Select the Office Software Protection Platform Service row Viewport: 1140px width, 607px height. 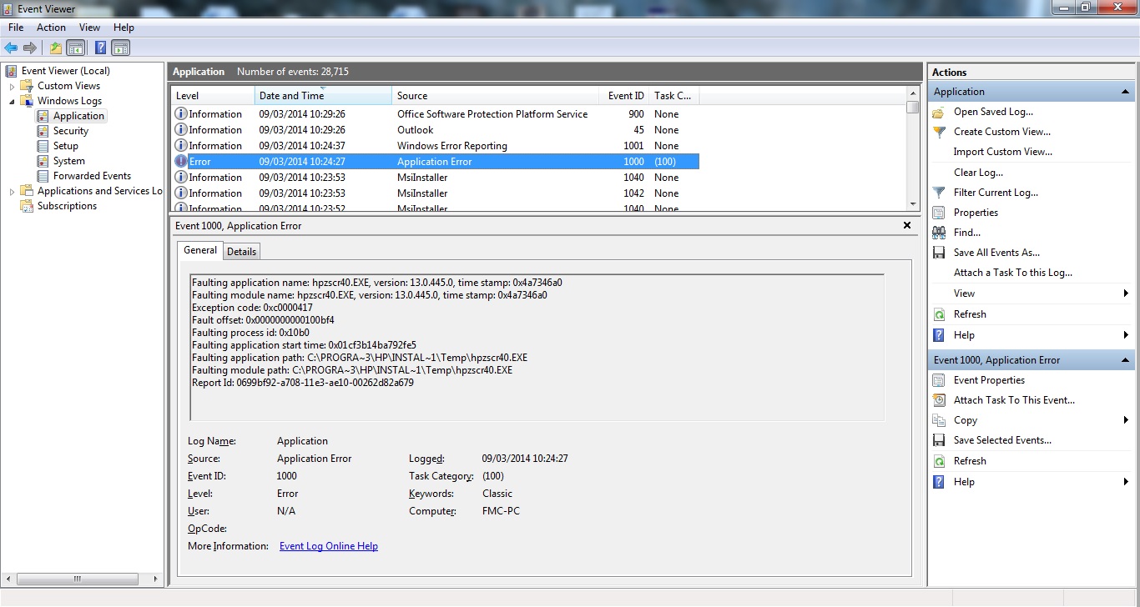[x=434, y=114]
